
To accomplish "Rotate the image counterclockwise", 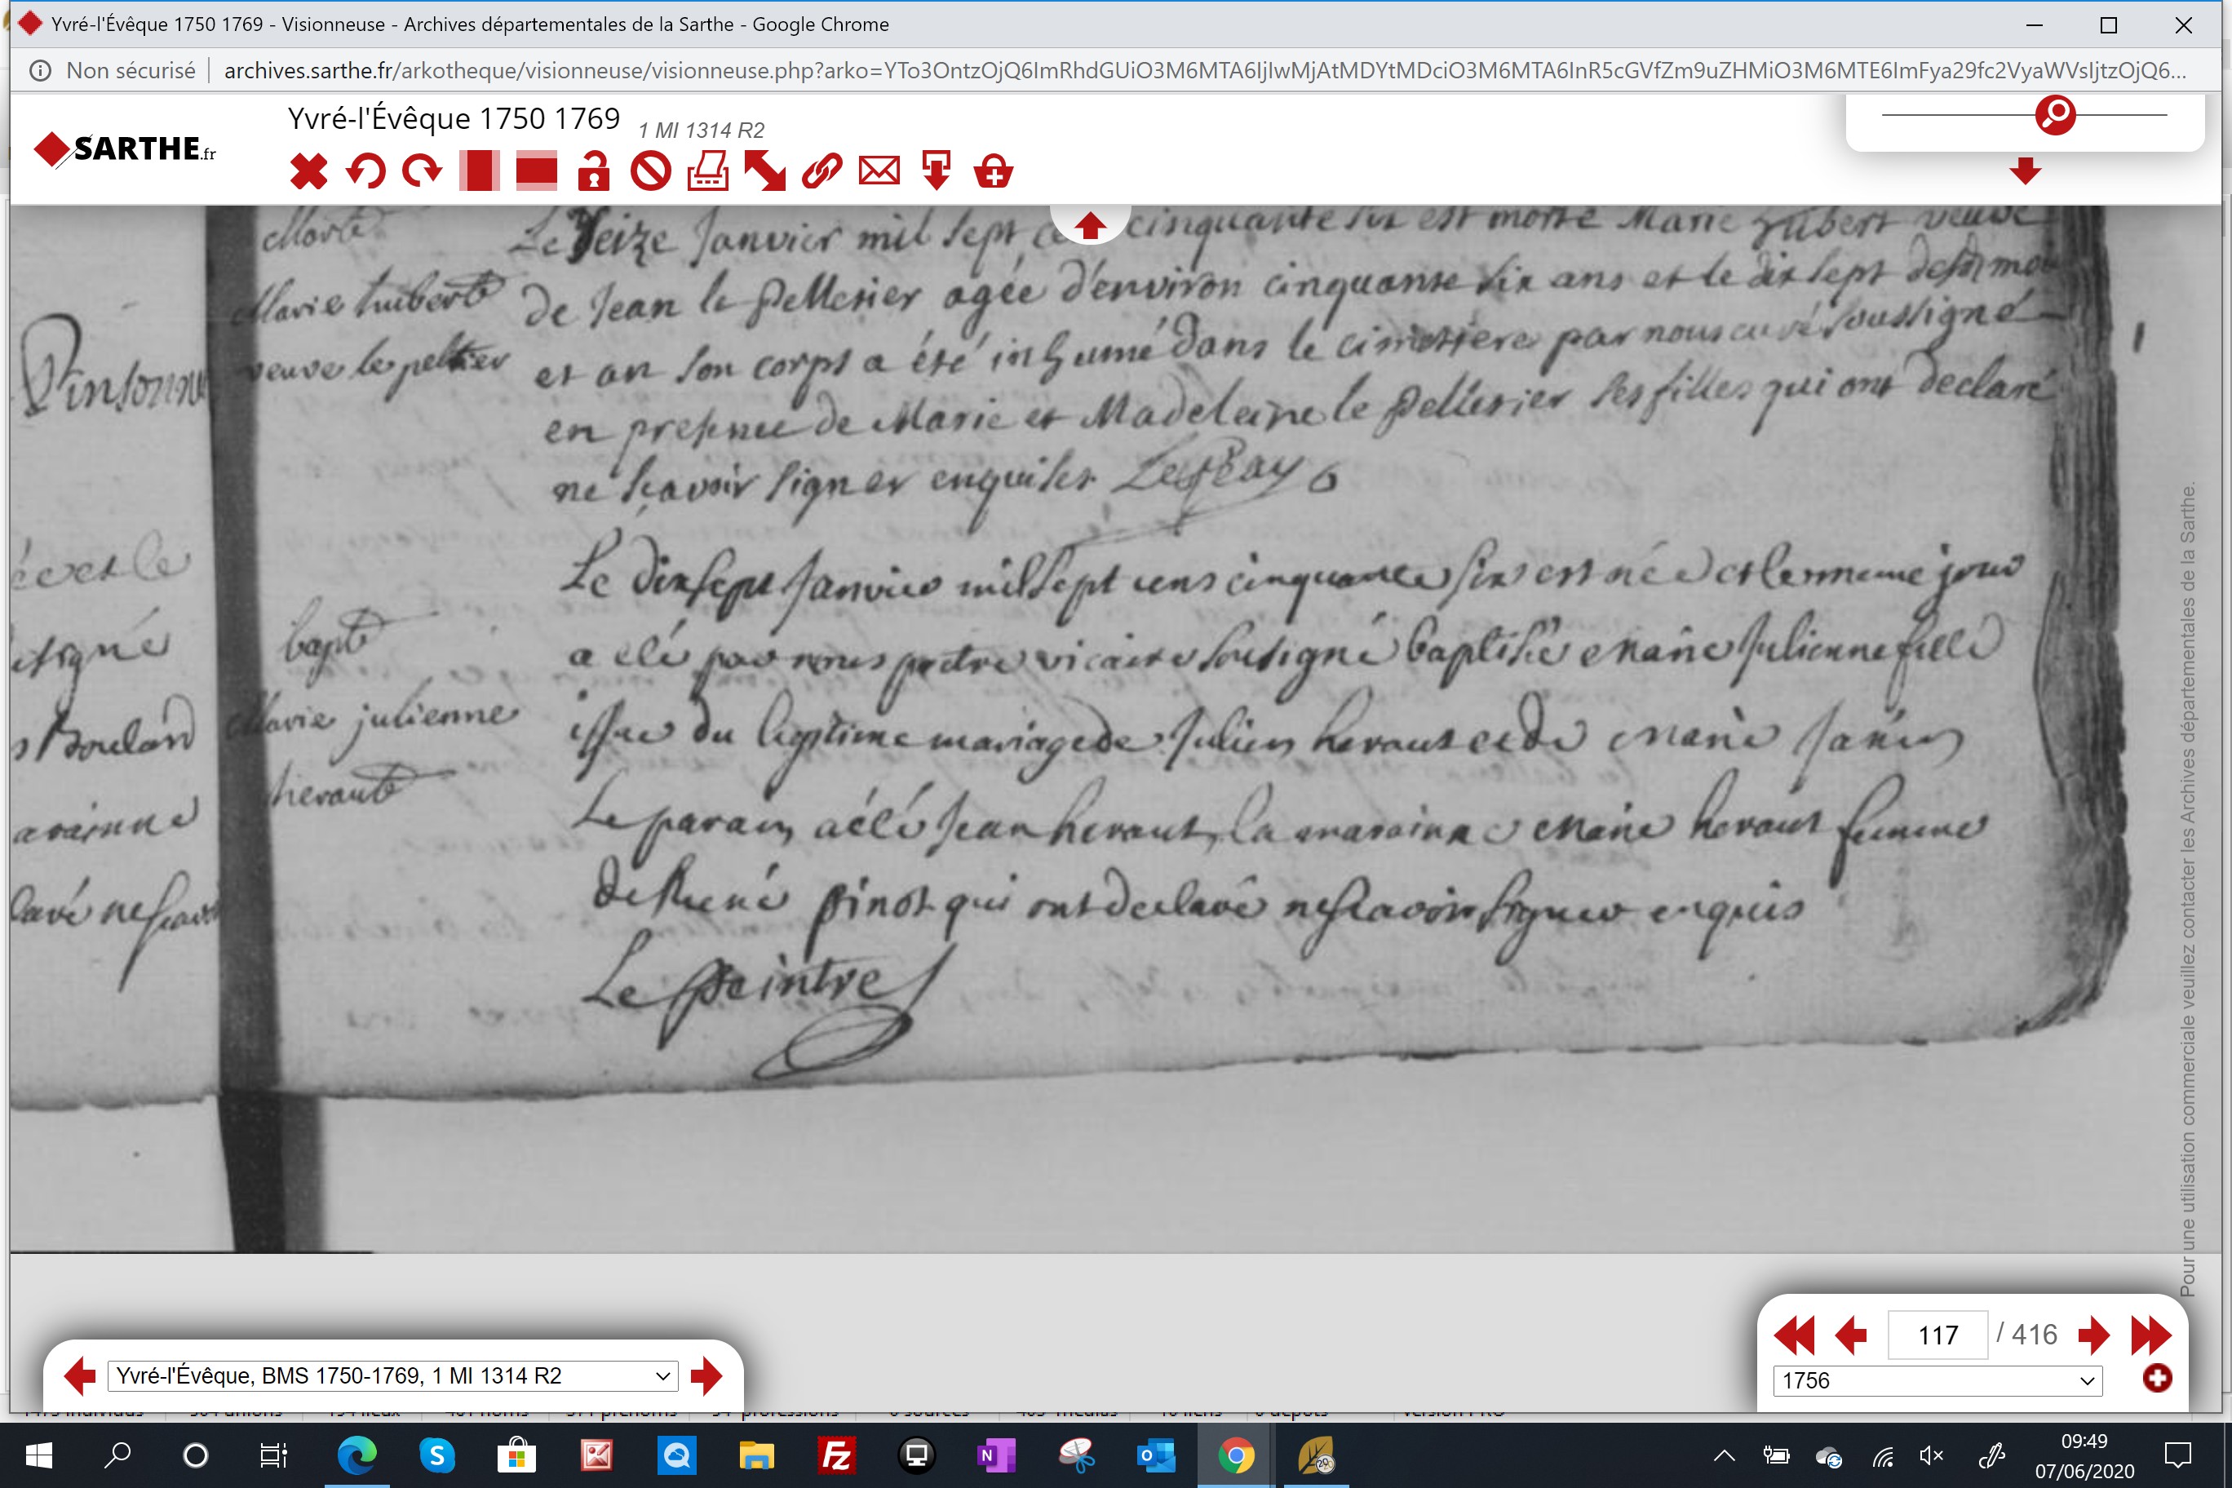I will tap(365, 172).
